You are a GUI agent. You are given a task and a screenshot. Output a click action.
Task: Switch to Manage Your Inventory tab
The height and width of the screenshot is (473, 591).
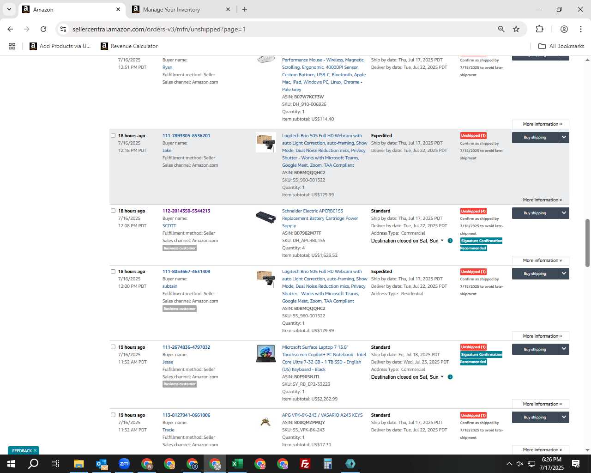[180, 9]
